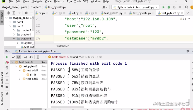Image resolution: width=193 pixels, height=110 pixels.
Task: Expand the chapter3 folder
Action: (x=14, y=31)
